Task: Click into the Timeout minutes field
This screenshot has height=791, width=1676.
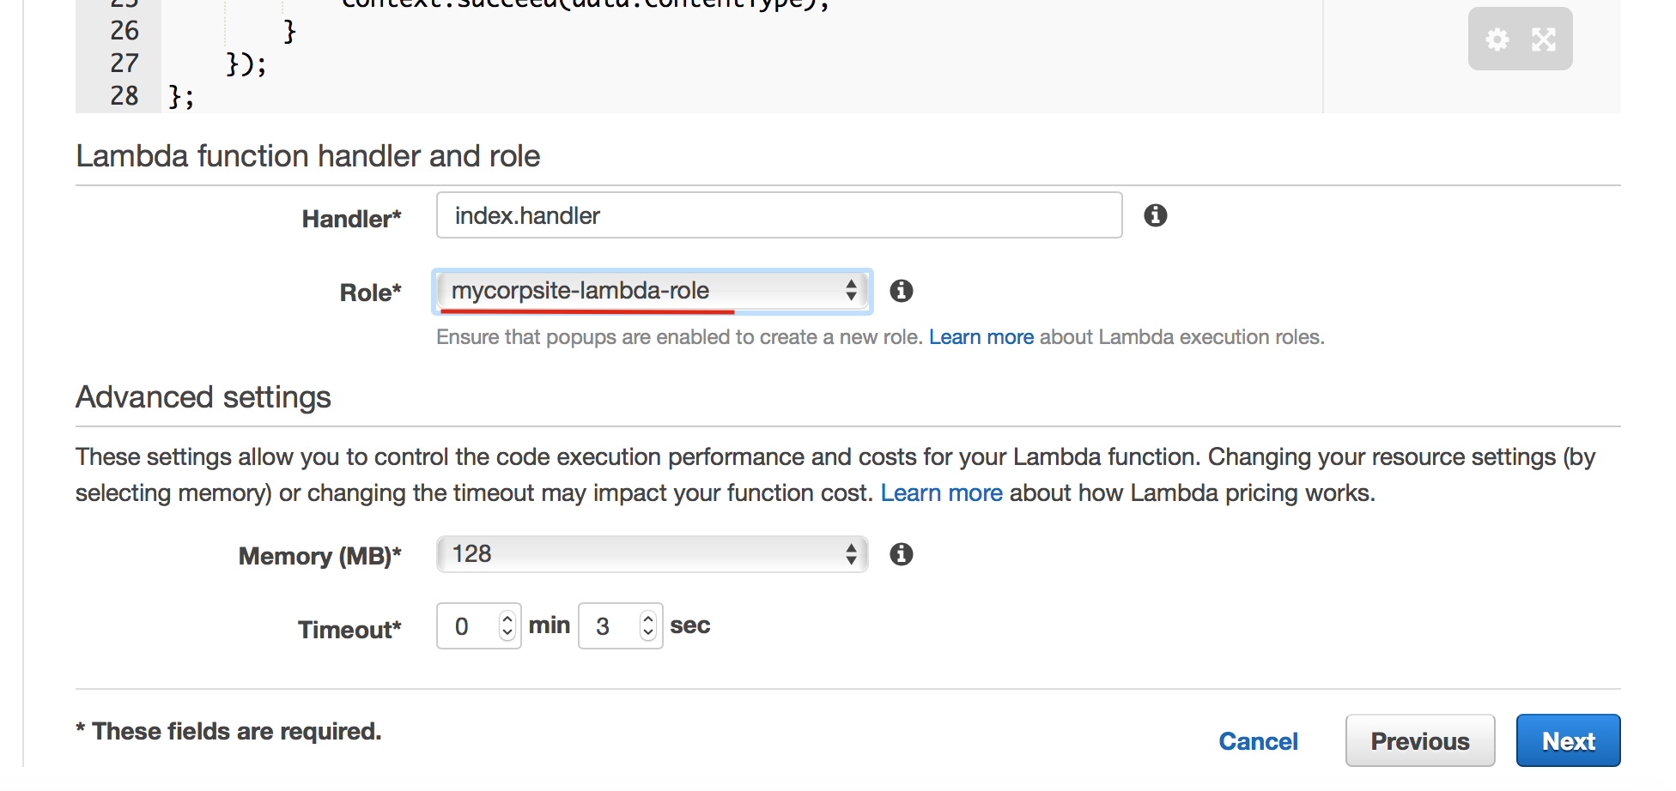Action: [466, 626]
